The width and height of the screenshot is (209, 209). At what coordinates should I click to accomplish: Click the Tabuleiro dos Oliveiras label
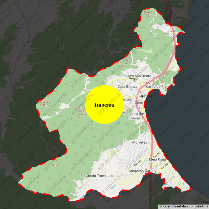click(133, 116)
